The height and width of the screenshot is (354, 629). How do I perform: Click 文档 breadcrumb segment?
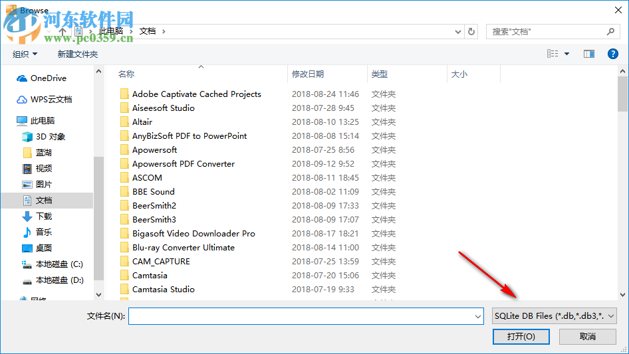[x=148, y=31]
